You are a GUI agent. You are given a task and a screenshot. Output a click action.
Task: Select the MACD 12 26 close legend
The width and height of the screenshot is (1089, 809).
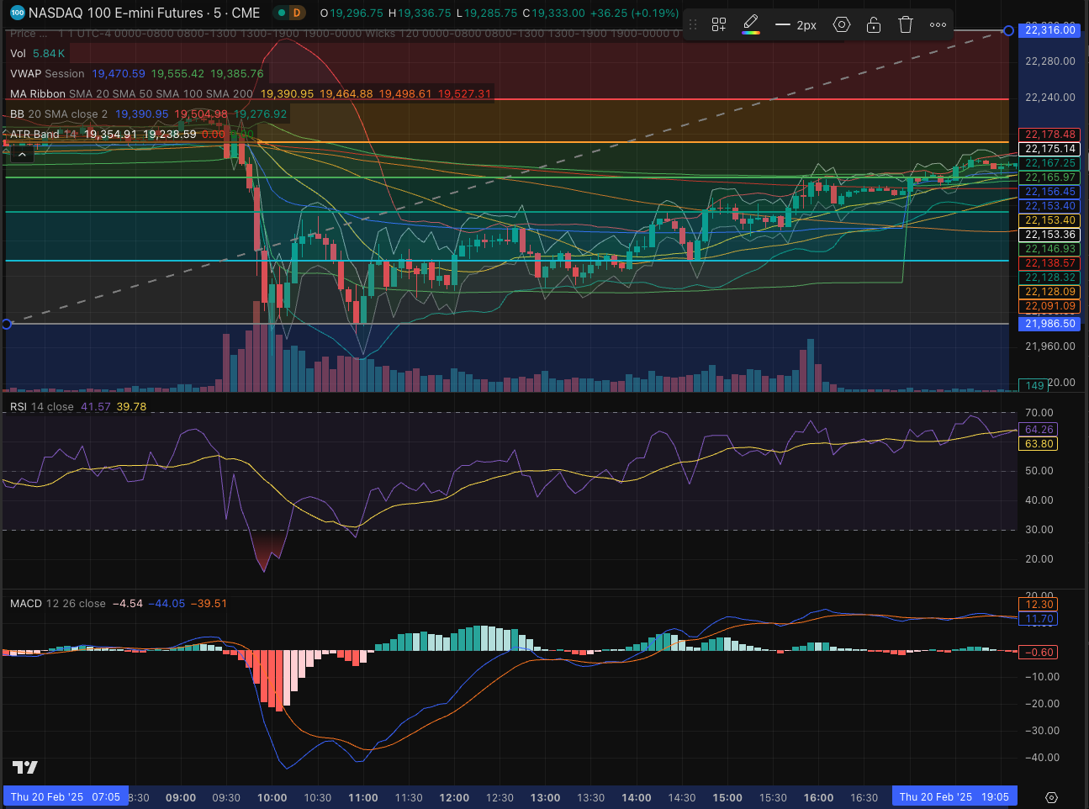(57, 603)
